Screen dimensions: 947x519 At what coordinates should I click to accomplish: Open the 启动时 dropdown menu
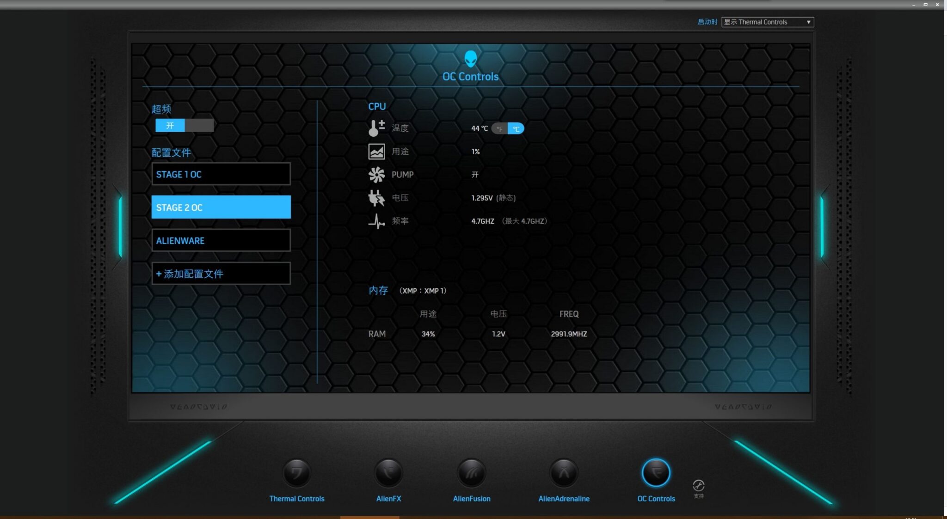tap(765, 21)
